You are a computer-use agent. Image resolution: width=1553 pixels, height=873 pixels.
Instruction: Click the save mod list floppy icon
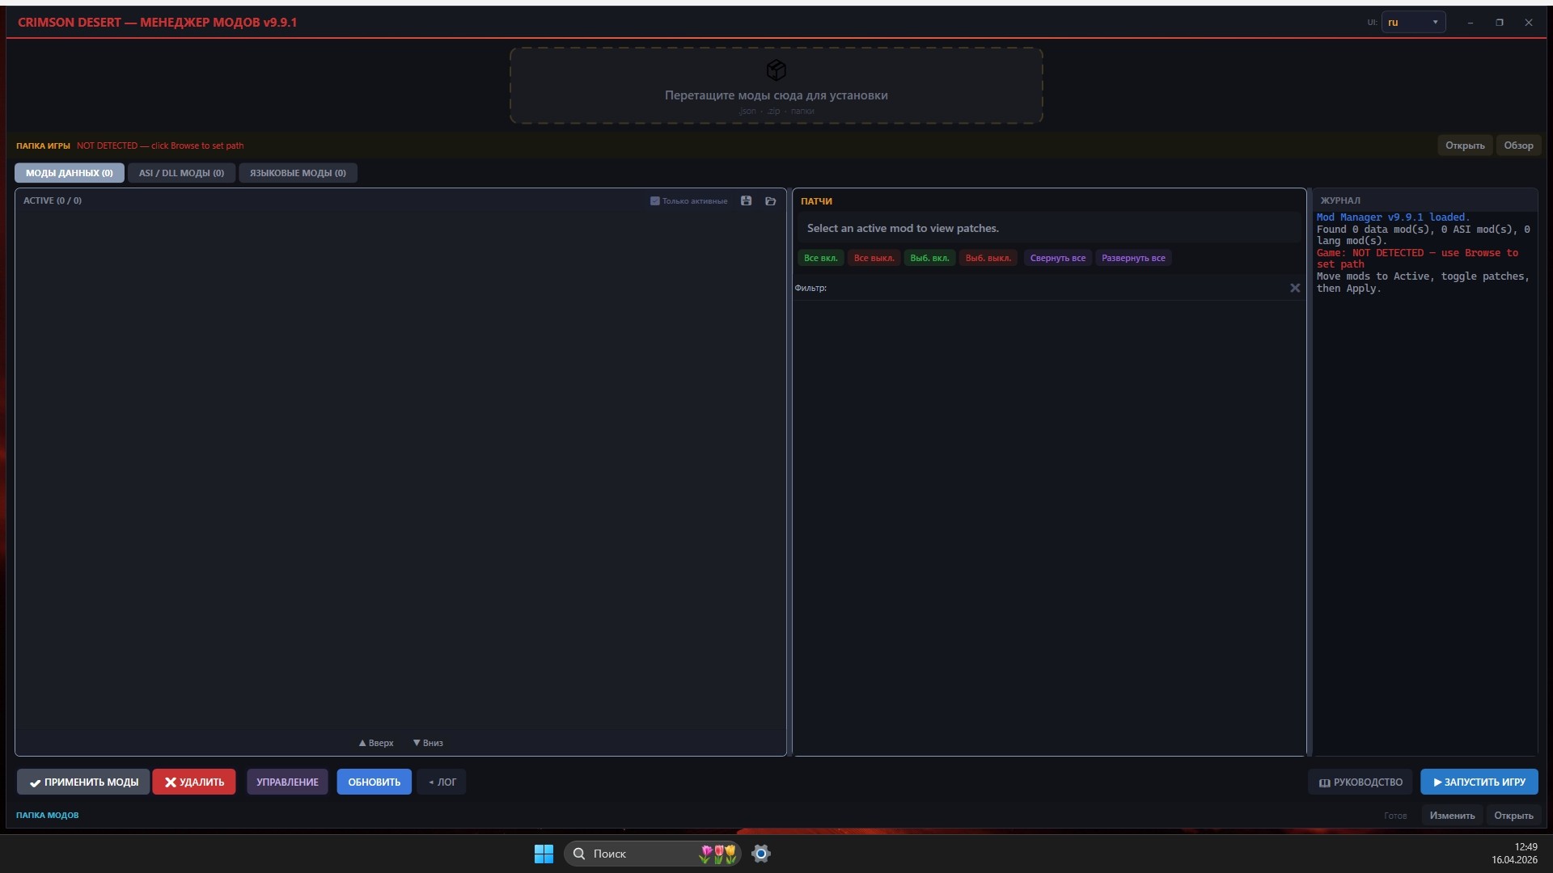click(746, 200)
